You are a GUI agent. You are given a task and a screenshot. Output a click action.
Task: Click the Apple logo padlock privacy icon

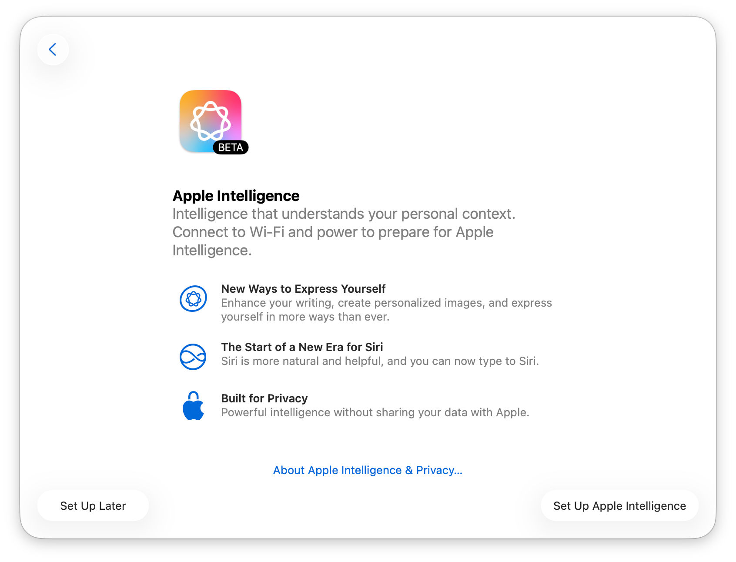[193, 406]
